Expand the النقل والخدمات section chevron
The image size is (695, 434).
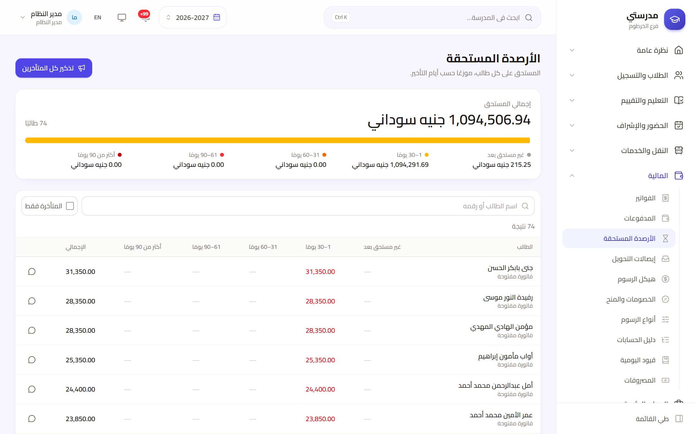click(x=572, y=150)
